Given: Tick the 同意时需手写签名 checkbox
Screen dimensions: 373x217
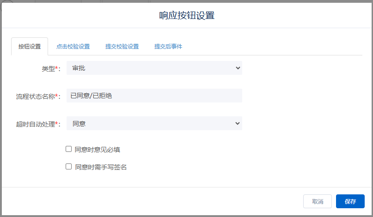Looking at the screenshot, I should pos(68,167).
